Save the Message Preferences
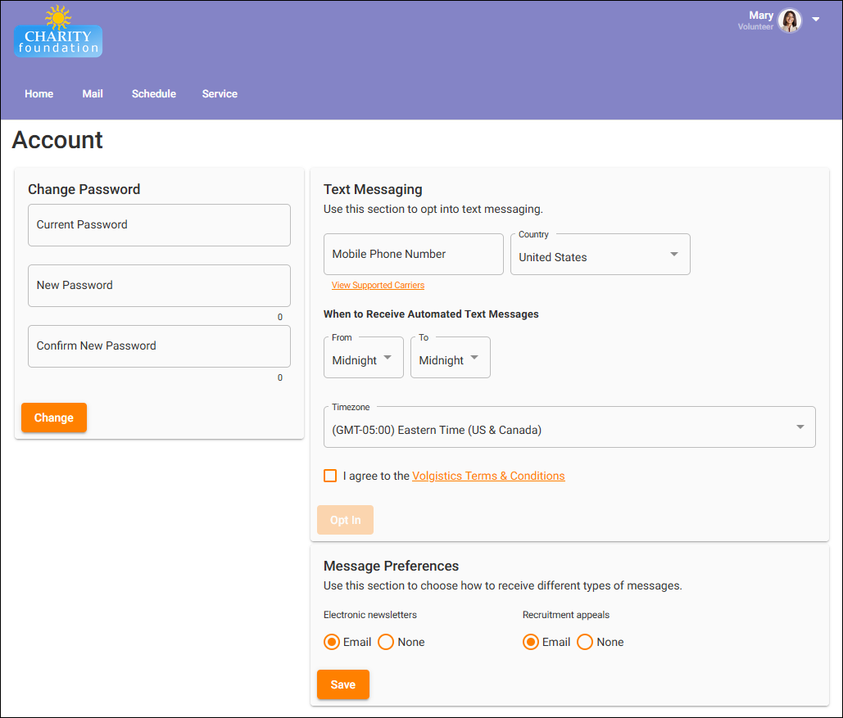The height and width of the screenshot is (718, 843). [342, 684]
